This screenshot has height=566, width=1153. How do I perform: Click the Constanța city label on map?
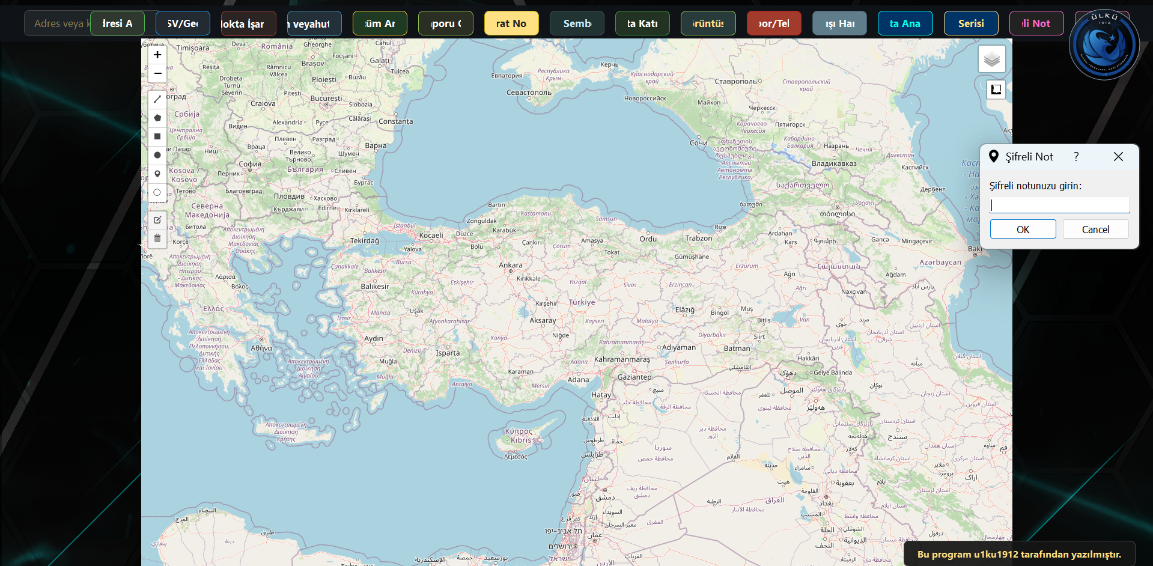click(x=395, y=121)
